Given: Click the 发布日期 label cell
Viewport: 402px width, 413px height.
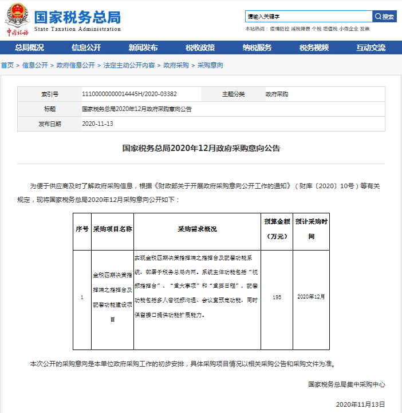Looking at the screenshot, I should (50, 124).
